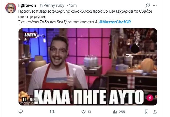Pause the GIF playback
Image resolution: width=170 pixels, height=117 pixels.
[x=24, y=99]
